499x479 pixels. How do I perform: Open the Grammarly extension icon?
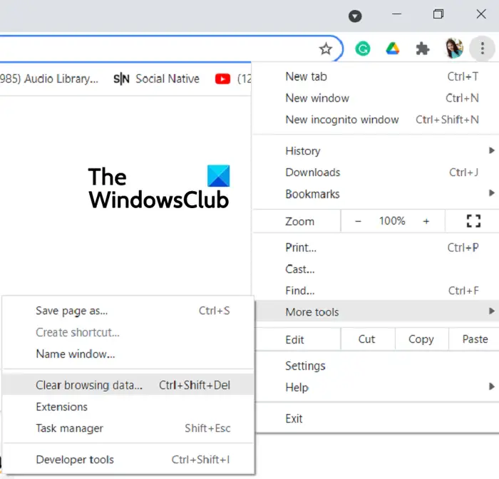[362, 48]
